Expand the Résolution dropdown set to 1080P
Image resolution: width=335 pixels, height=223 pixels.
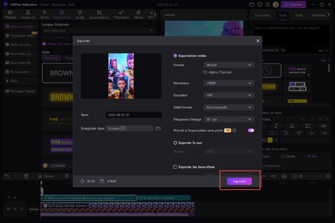[x=229, y=83]
